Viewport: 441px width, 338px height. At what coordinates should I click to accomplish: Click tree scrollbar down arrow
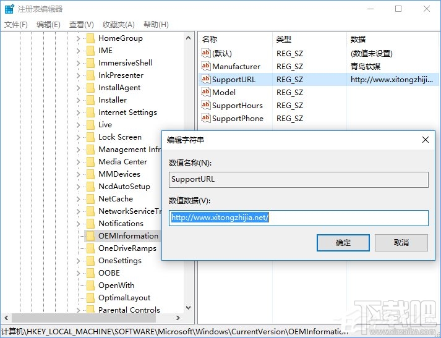tap(189, 308)
